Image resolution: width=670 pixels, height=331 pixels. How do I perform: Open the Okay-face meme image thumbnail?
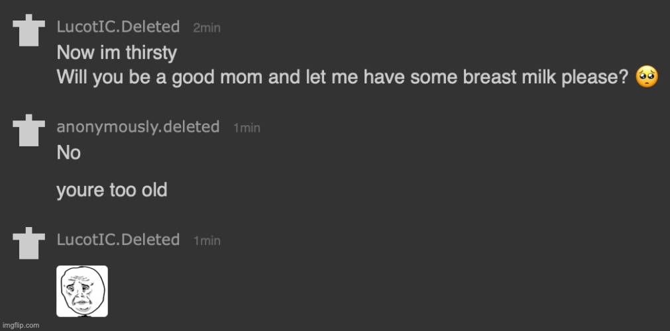pos(82,291)
